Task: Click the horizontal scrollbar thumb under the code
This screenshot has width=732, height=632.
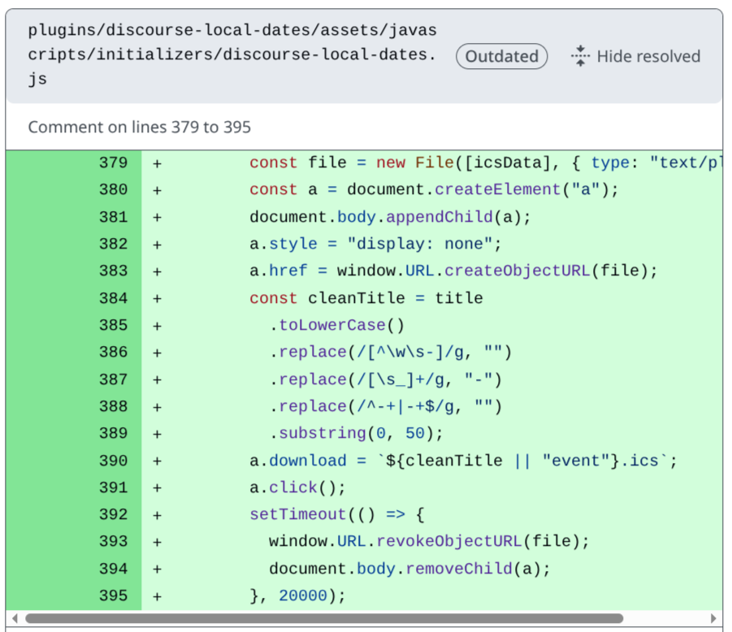Action: [323, 618]
